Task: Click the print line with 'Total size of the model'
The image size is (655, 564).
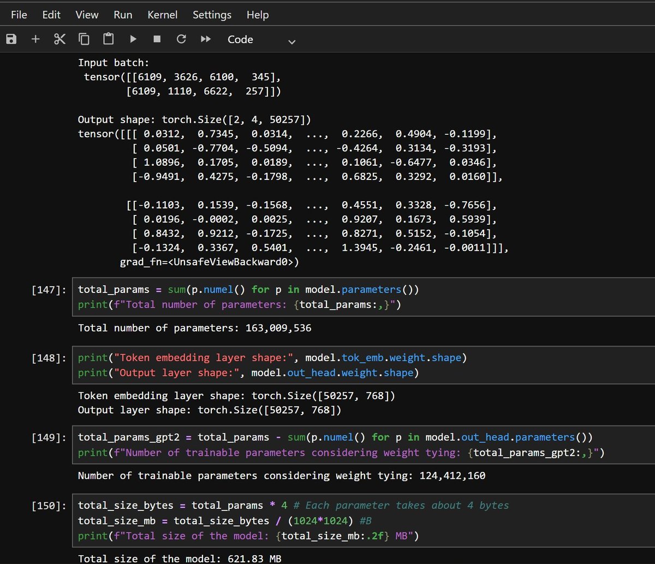Action: [248, 536]
